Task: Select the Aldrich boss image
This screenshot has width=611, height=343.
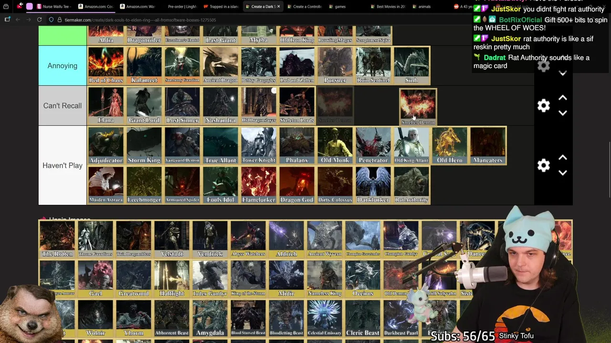Action: 286,239
